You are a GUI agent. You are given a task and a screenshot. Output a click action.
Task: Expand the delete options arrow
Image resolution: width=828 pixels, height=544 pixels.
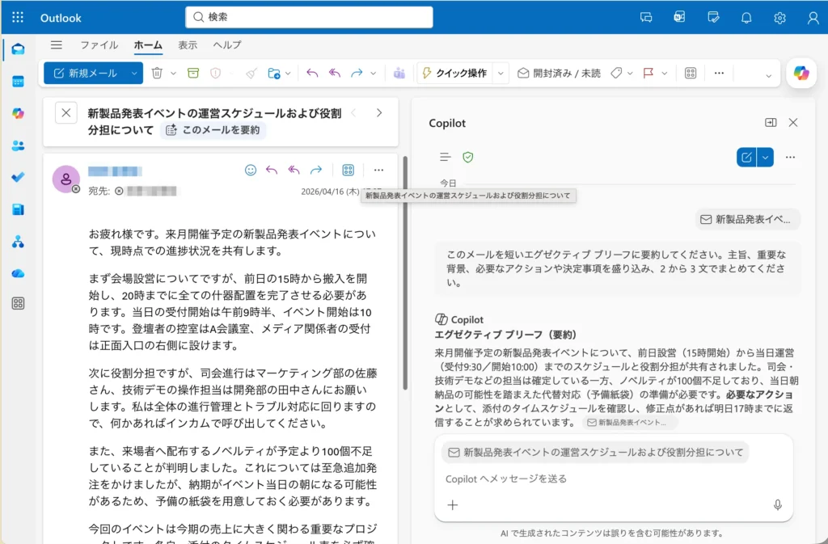point(173,74)
